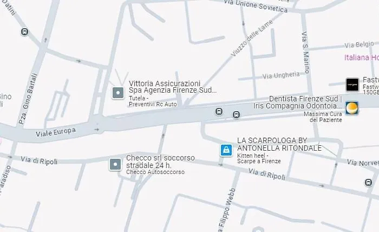This screenshot has width=379, height=232.
Task: Click the Via S. Marino street label
Action: coord(305,53)
